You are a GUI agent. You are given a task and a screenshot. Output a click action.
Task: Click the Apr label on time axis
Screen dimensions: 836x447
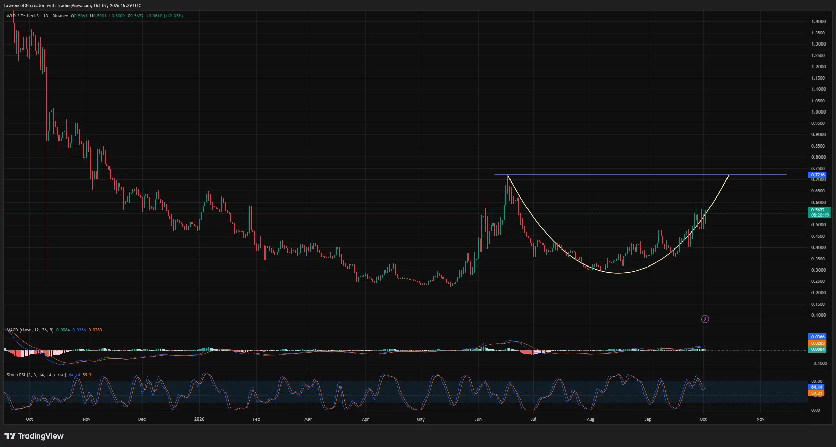[x=365, y=419]
